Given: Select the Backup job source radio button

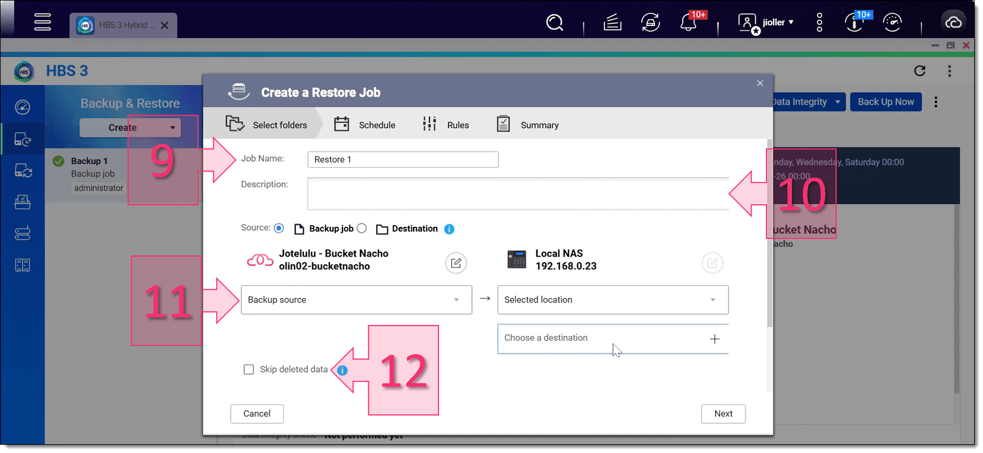Looking at the screenshot, I should [279, 228].
